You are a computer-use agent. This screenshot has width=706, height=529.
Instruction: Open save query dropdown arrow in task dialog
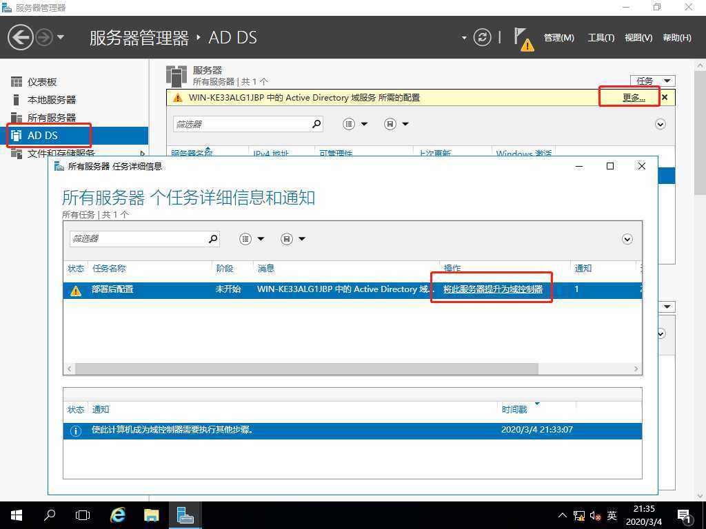(x=302, y=239)
